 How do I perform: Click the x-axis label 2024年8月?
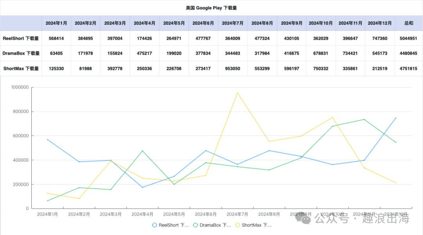(269, 214)
